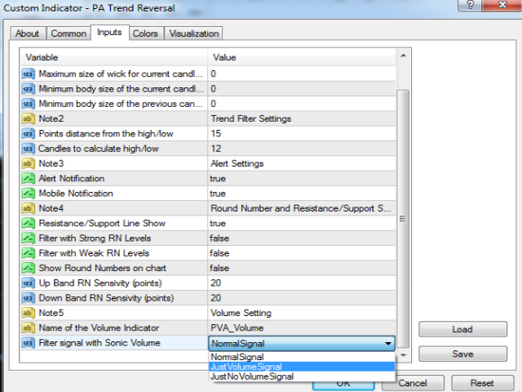The height and width of the screenshot is (392, 522).
Task: Click the Variable column header
Action: point(114,57)
